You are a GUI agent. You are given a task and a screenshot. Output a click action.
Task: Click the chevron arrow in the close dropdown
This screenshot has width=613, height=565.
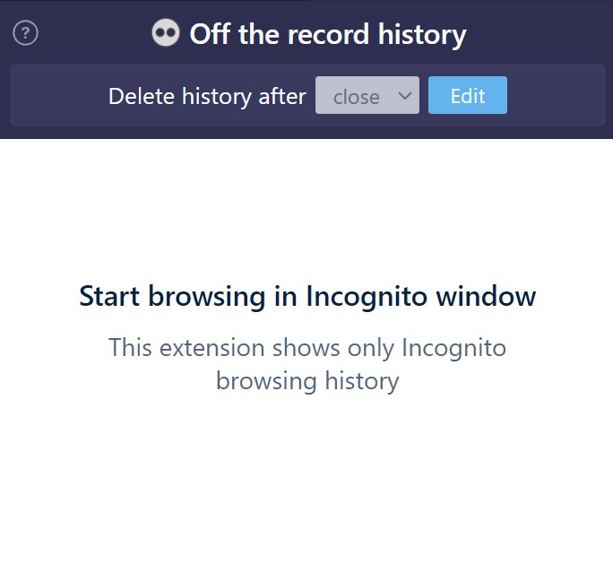click(404, 95)
